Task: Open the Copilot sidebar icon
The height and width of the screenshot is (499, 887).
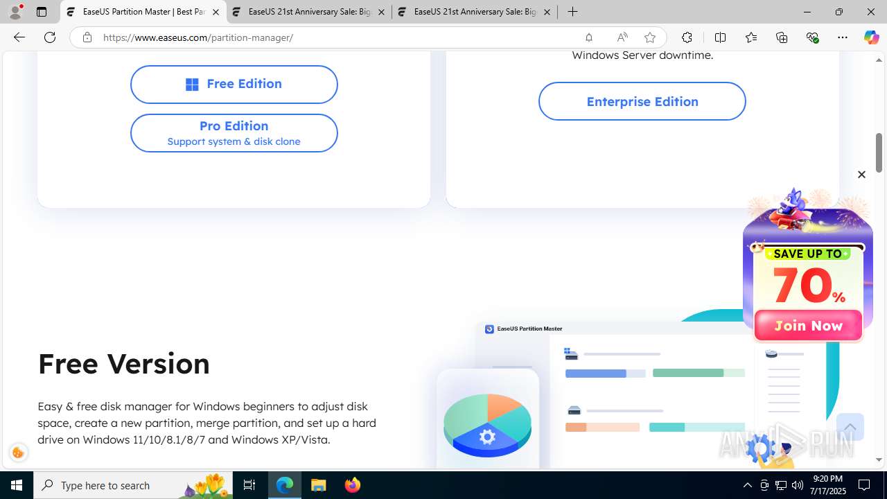Action: click(871, 37)
